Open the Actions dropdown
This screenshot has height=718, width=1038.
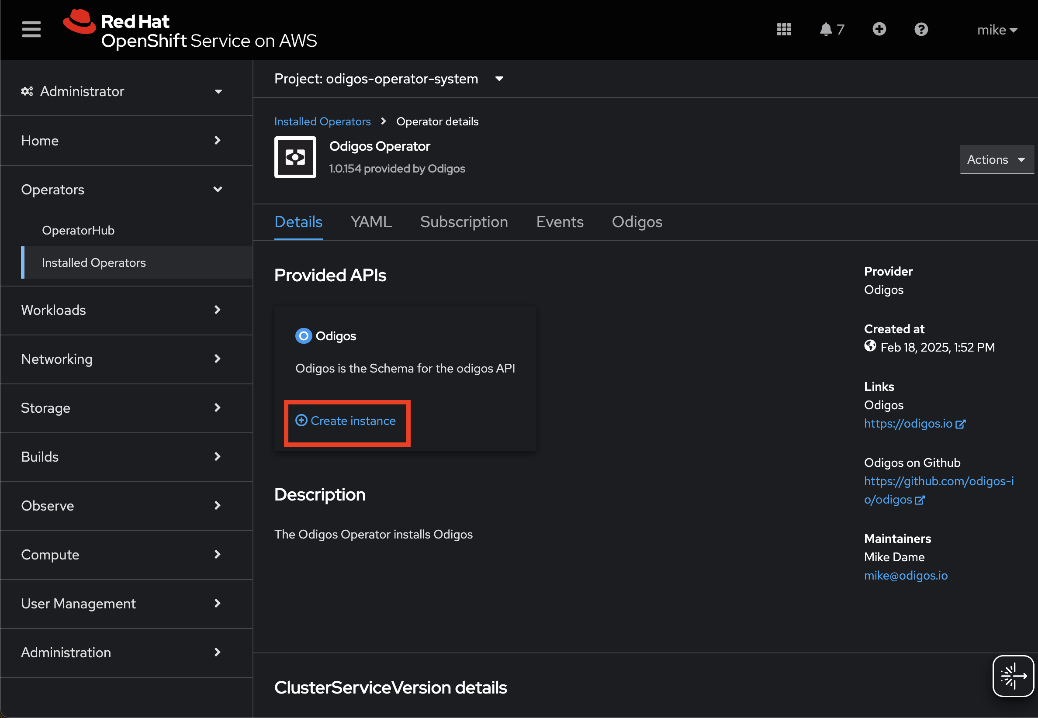point(996,160)
